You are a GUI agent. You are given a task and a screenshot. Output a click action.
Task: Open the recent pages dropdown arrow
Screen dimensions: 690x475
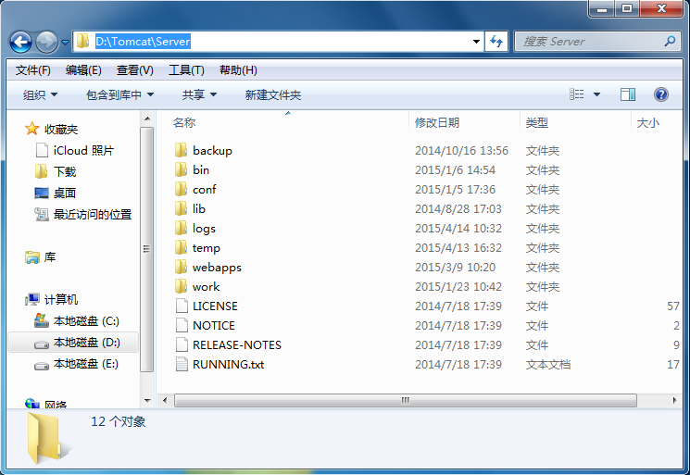click(65, 43)
